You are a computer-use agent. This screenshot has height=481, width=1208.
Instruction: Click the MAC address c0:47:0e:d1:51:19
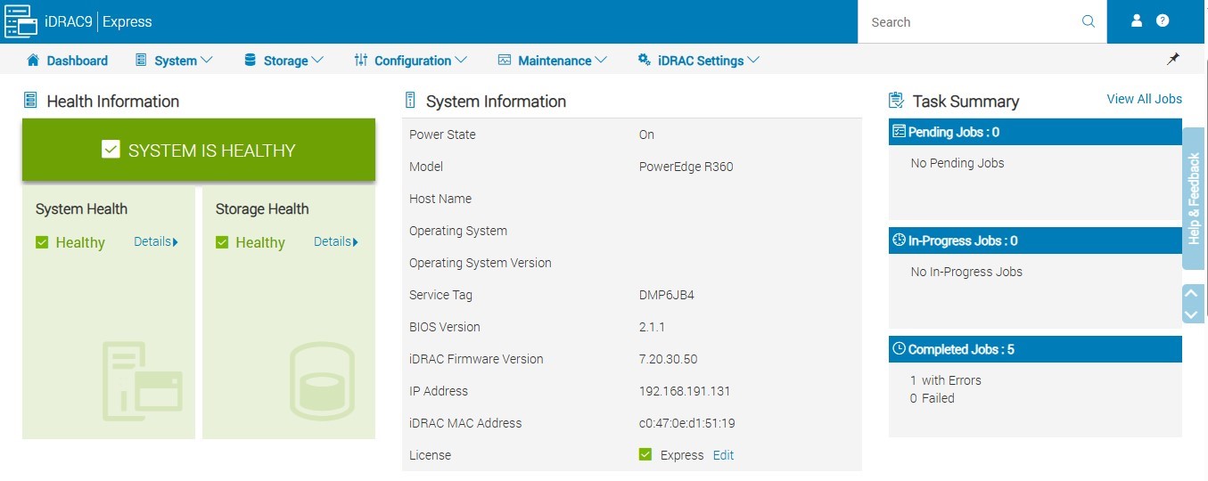(x=687, y=423)
